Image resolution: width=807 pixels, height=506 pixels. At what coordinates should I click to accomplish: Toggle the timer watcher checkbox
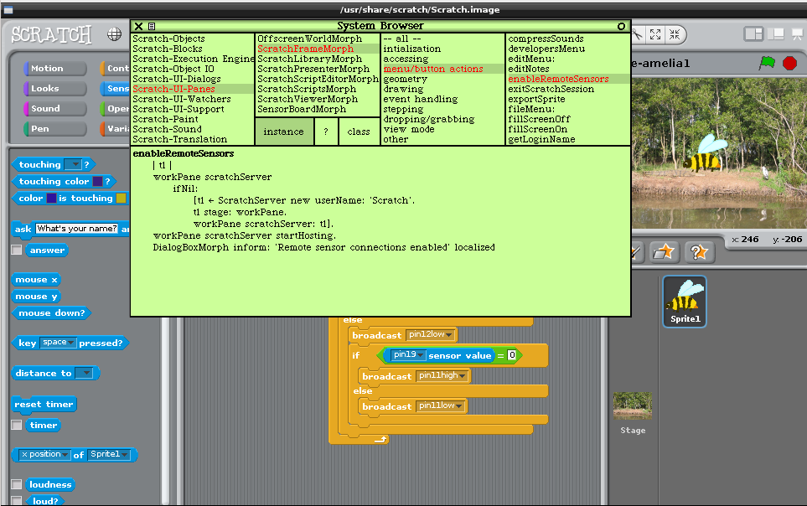[17, 425]
